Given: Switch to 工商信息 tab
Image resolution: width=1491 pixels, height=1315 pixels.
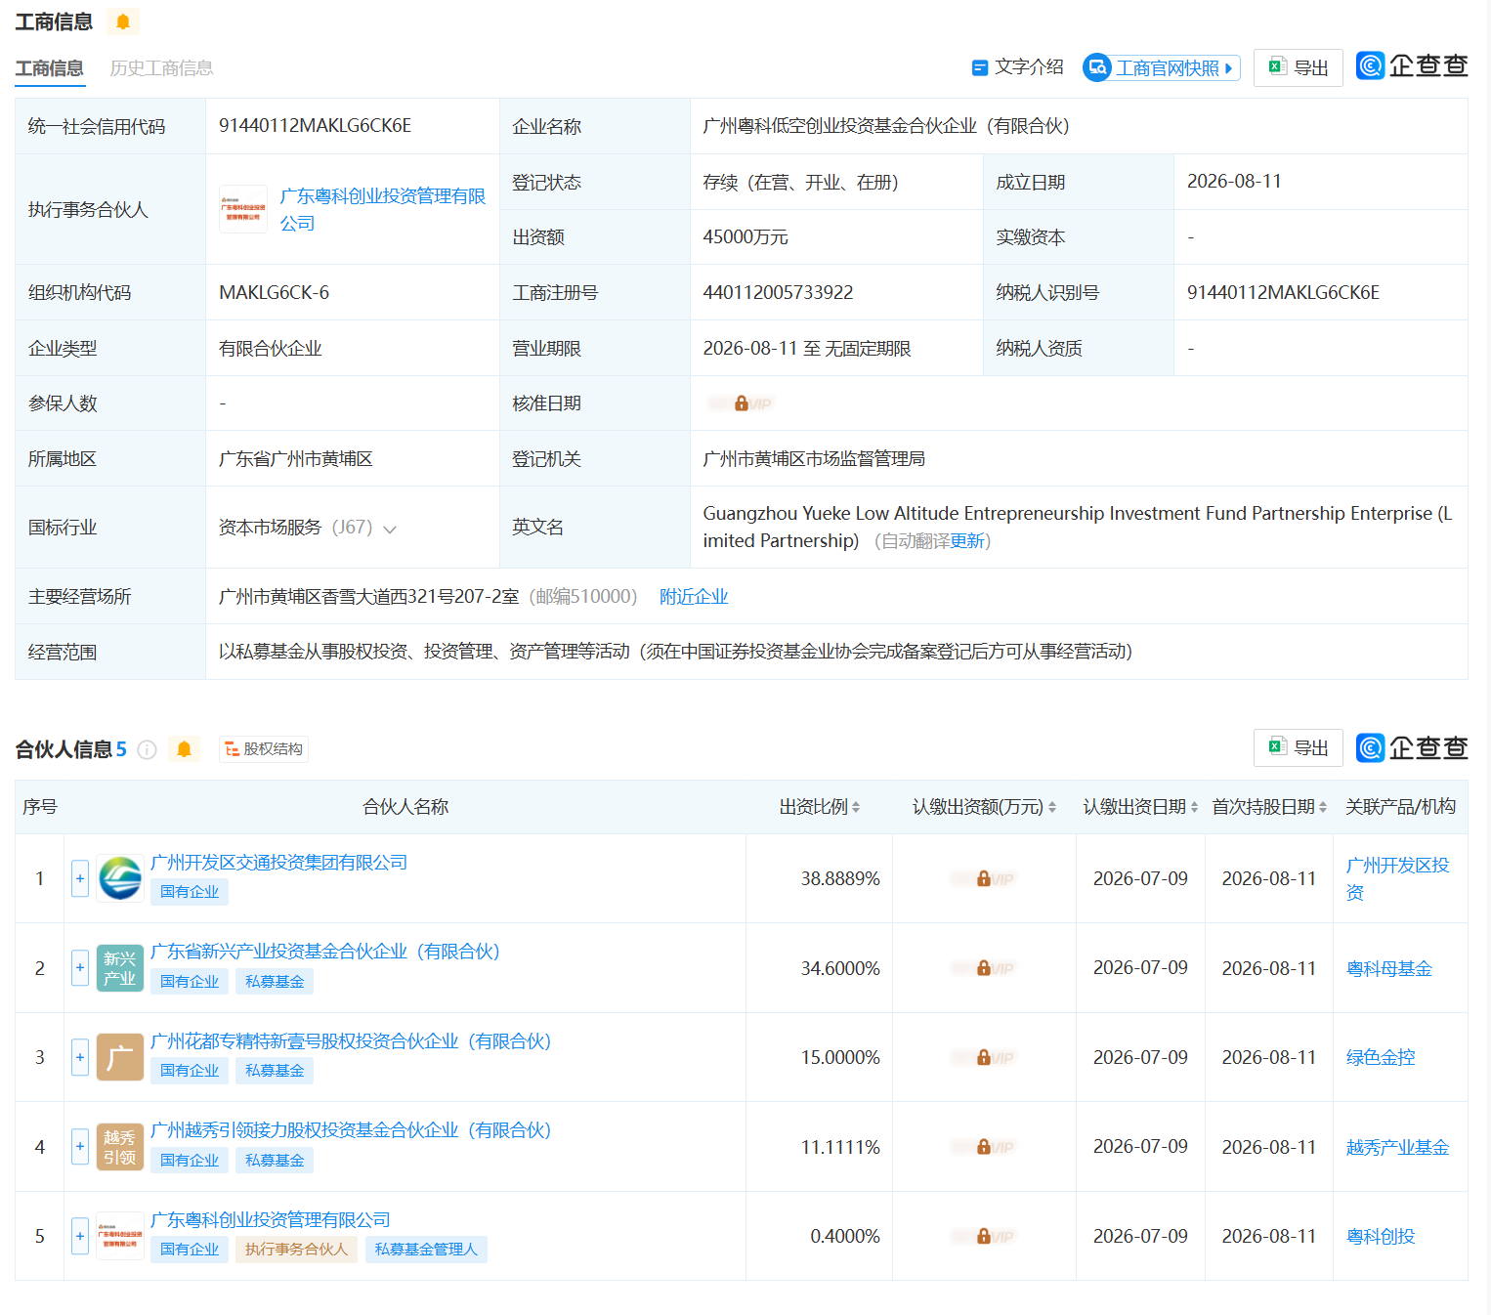Looking at the screenshot, I should click(49, 68).
